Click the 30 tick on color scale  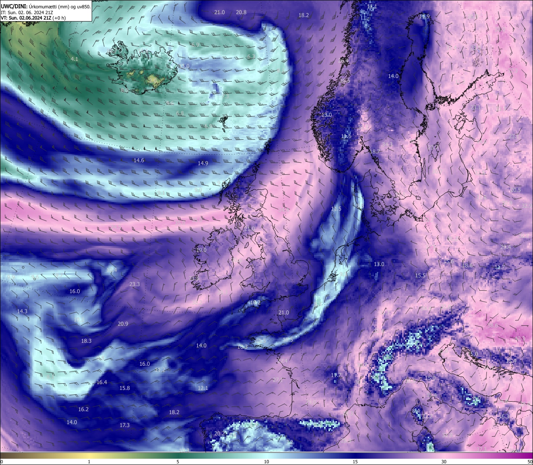(x=444, y=462)
